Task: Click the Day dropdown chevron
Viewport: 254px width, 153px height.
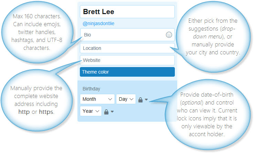Action: (x=131, y=99)
